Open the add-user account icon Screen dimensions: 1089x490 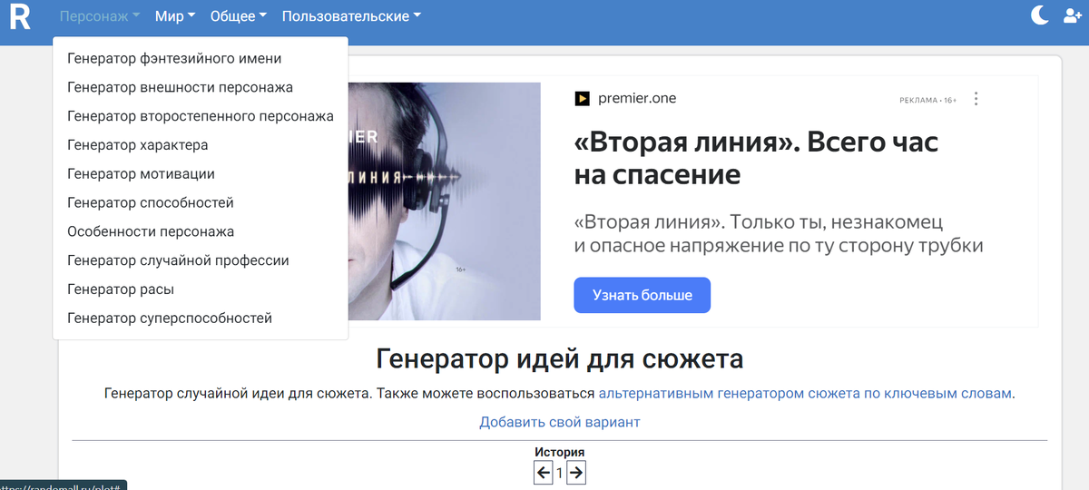1072,15
